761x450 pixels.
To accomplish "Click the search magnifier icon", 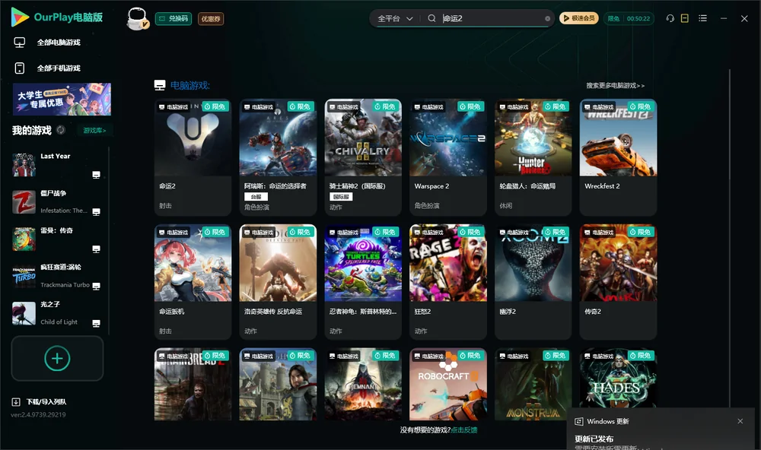I will 431,18.
